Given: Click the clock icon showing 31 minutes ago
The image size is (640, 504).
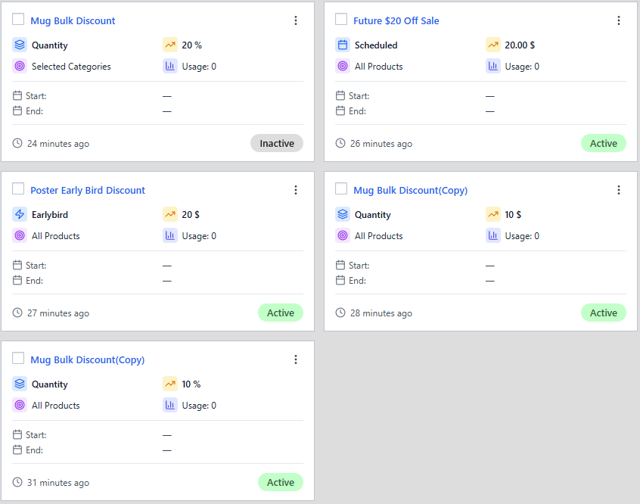Looking at the screenshot, I should coord(18,482).
